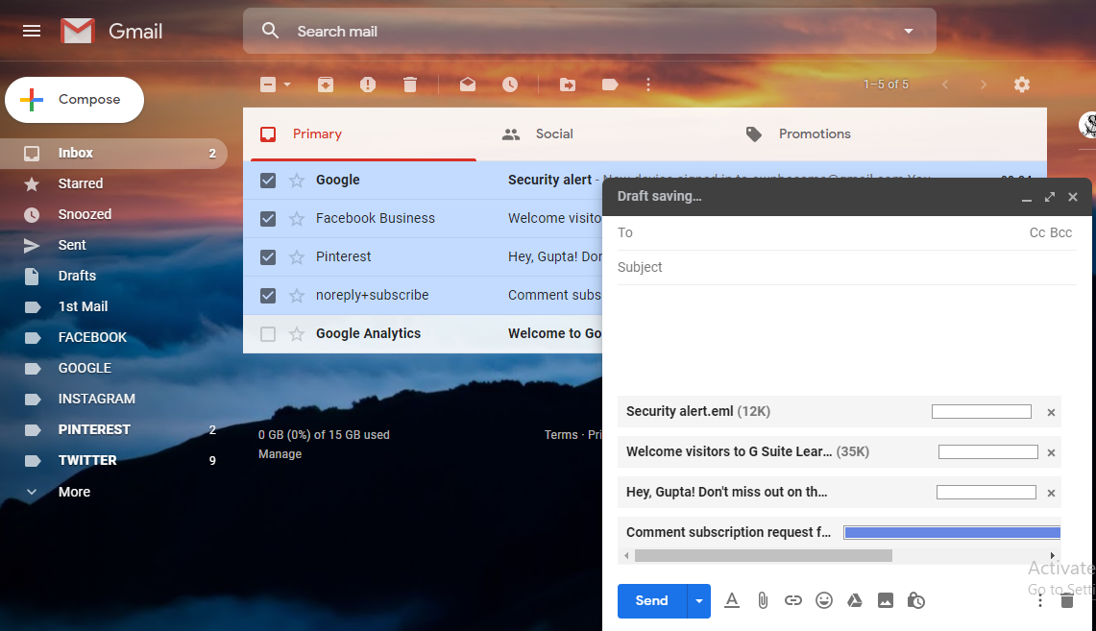Discard the draft with the trash icon
The image size is (1096, 631).
[x=1066, y=601]
